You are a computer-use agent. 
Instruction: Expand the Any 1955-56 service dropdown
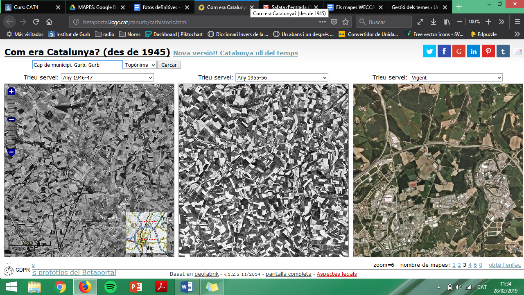coord(282,77)
